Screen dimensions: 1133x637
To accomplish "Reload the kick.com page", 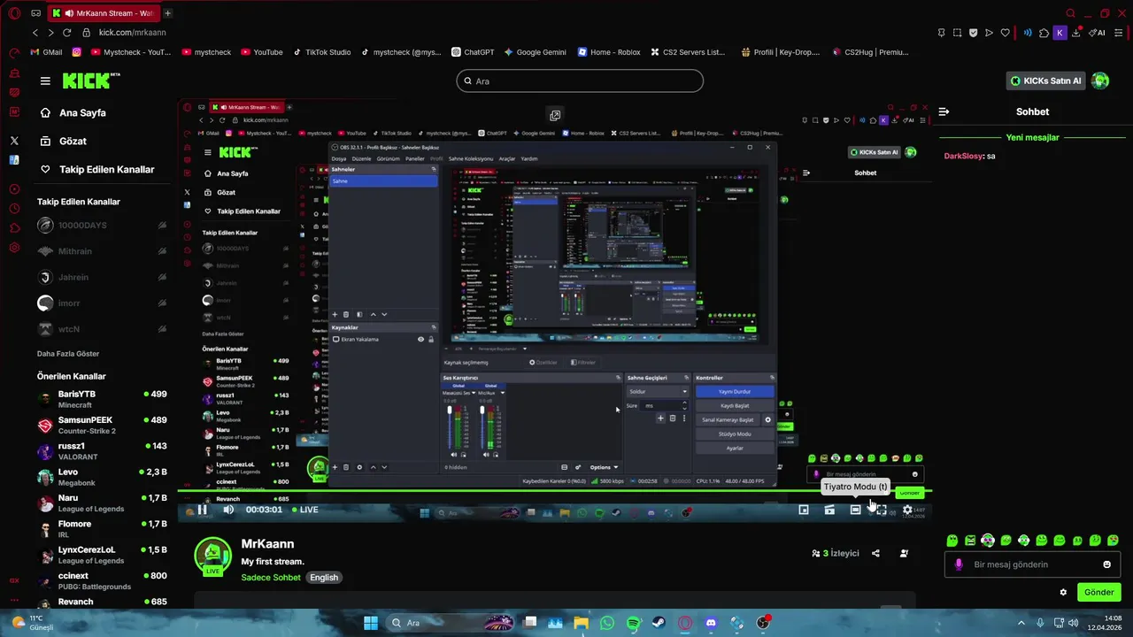I will coord(66,33).
